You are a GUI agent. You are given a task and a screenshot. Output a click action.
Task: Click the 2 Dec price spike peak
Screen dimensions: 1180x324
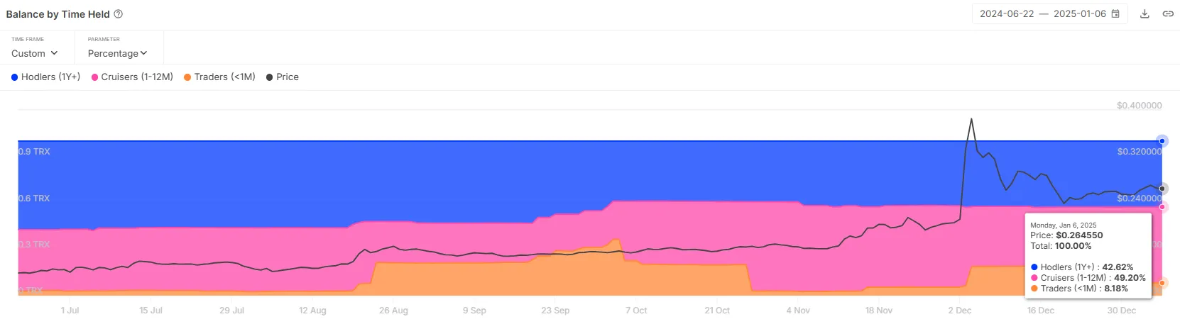coord(971,119)
